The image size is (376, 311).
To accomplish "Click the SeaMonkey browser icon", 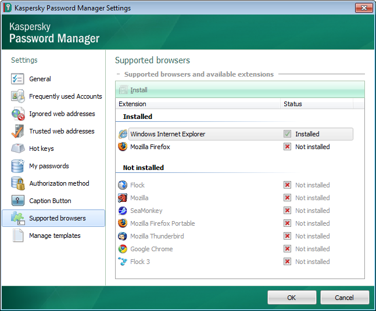I will [123, 211].
